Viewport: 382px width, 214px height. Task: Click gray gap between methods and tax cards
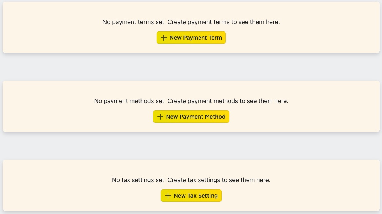pyautogui.click(x=191, y=146)
